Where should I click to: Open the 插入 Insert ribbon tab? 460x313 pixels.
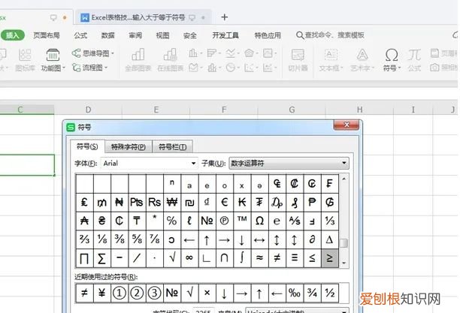click(x=12, y=35)
